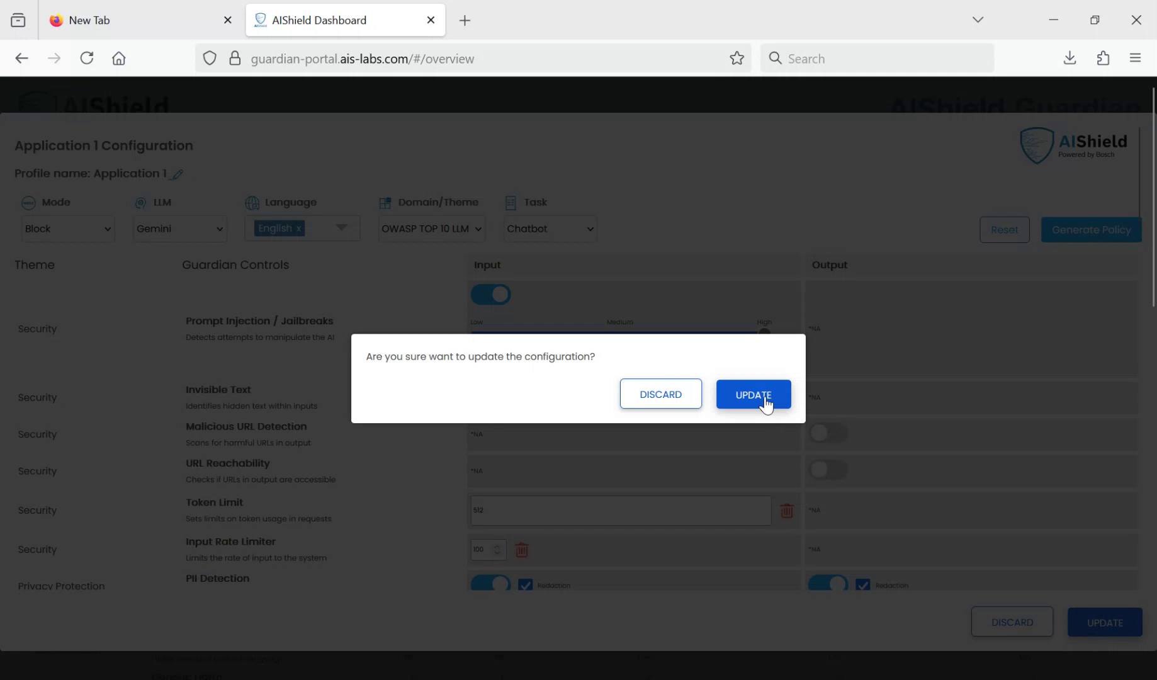Click the pencil icon to edit profile name

coord(177,174)
